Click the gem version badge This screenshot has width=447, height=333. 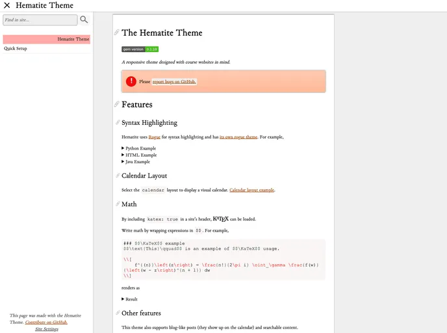140,49
